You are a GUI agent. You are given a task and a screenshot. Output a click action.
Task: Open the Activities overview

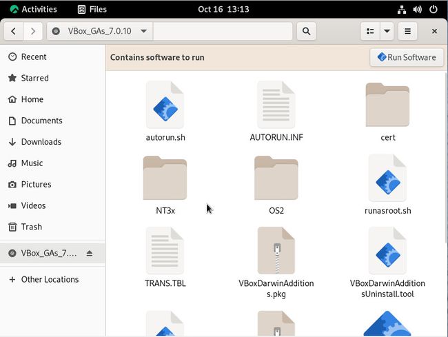coord(34,9)
